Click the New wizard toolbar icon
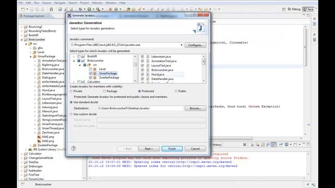Screen dimensions: 335x188 tap(23, 9)
